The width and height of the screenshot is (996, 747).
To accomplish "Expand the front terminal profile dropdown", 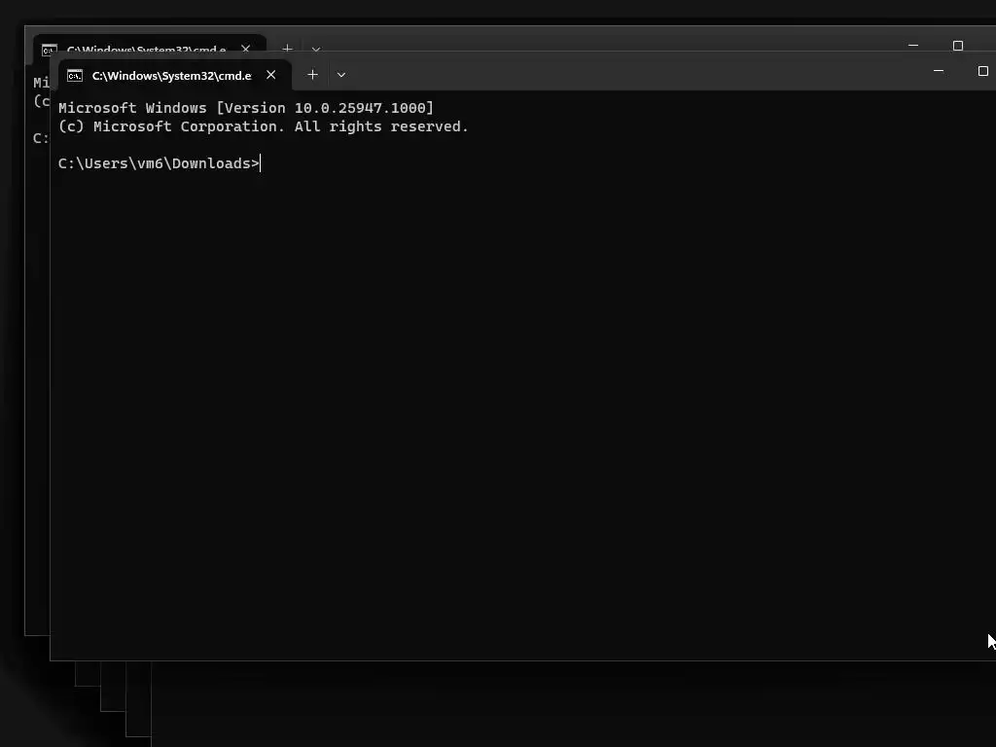I will coord(341,75).
